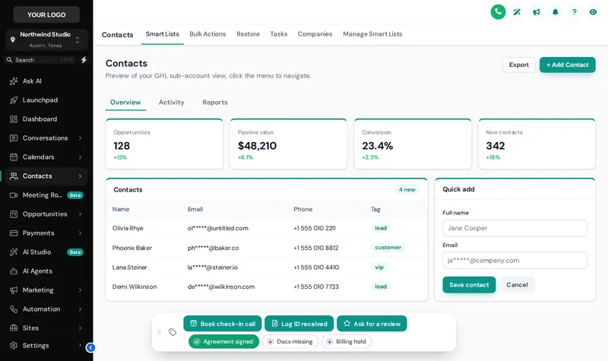Enable the Billing hold tag
Screen dimensions: 608x361
click(347, 341)
